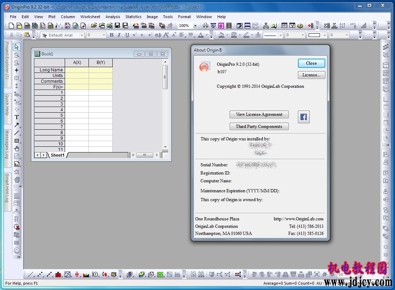Select the Pan hand tool
The image size is (395, 290).
click(x=17, y=149)
